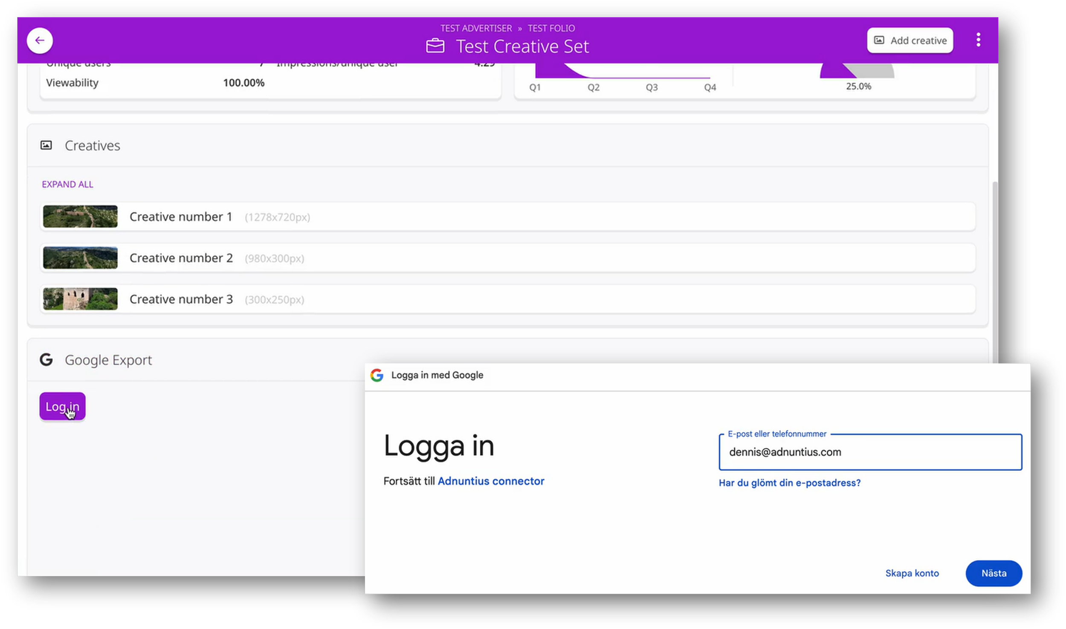
Task: Click the E-post eller telefonnummer field
Action: click(870, 452)
